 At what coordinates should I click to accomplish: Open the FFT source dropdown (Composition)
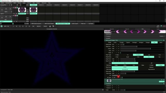pyautogui.click(x=116, y=75)
